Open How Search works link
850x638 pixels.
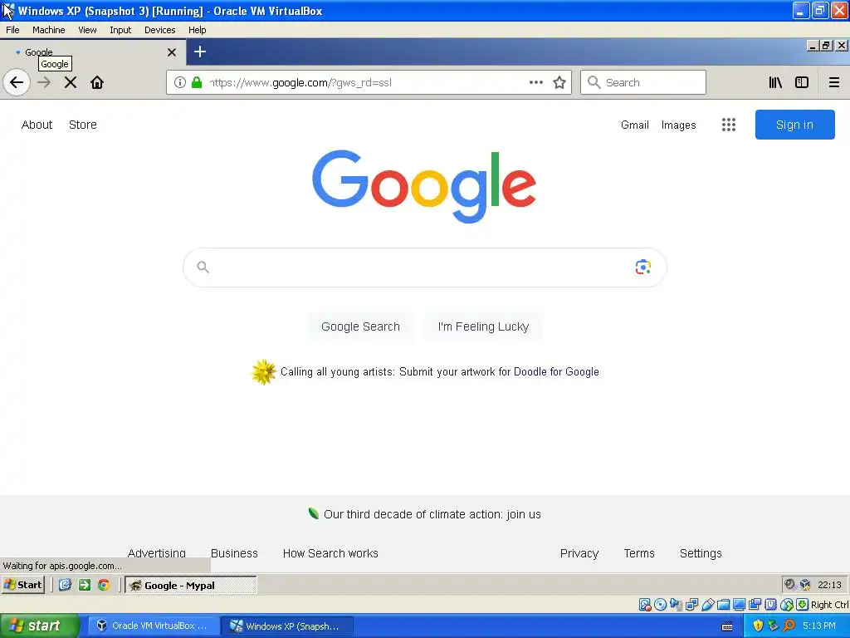pos(330,553)
